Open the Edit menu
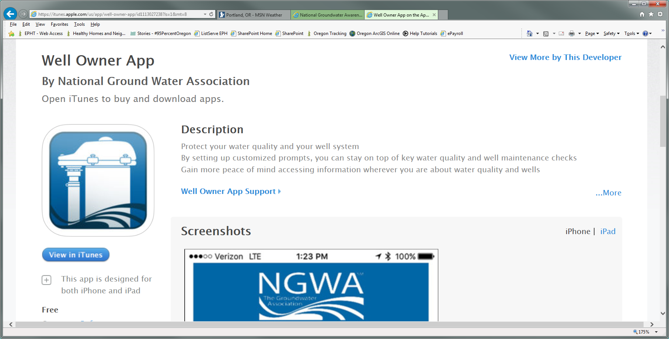Image resolution: width=669 pixels, height=339 pixels. click(x=26, y=24)
